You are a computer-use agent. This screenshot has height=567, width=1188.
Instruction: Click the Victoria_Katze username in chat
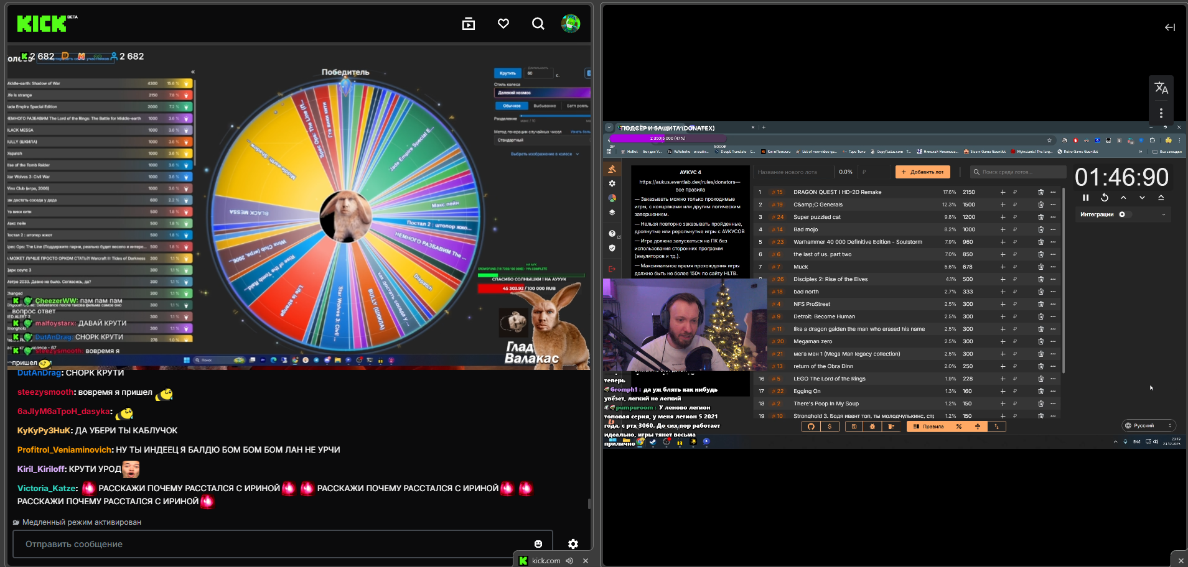click(47, 489)
